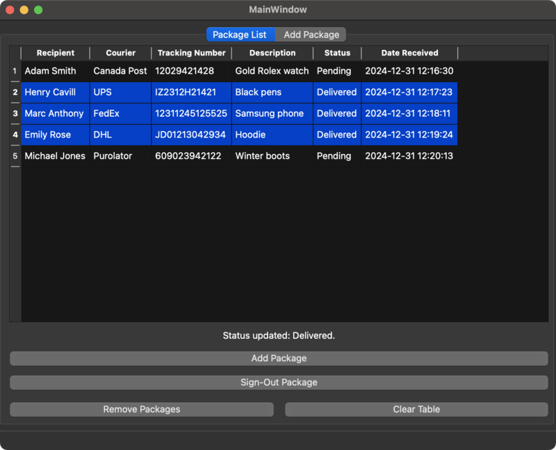The width and height of the screenshot is (556, 450).
Task: Select row 1 via its row header
Action: [15, 71]
